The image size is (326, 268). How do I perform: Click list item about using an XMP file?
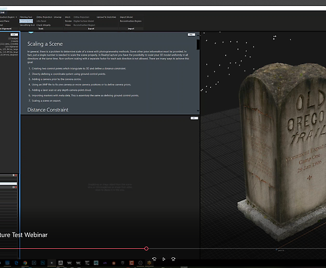(81, 84)
